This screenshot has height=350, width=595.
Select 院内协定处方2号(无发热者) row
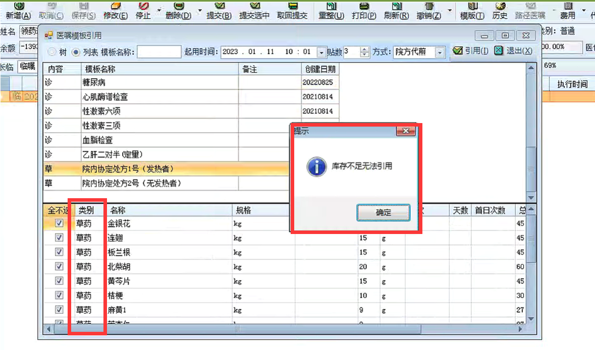pos(167,183)
